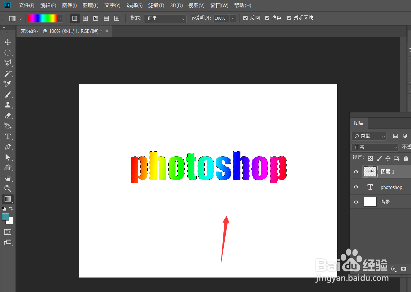
Task: Uncheck the 透明区域 checkbox
Action: pyautogui.click(x=289, y=18)
